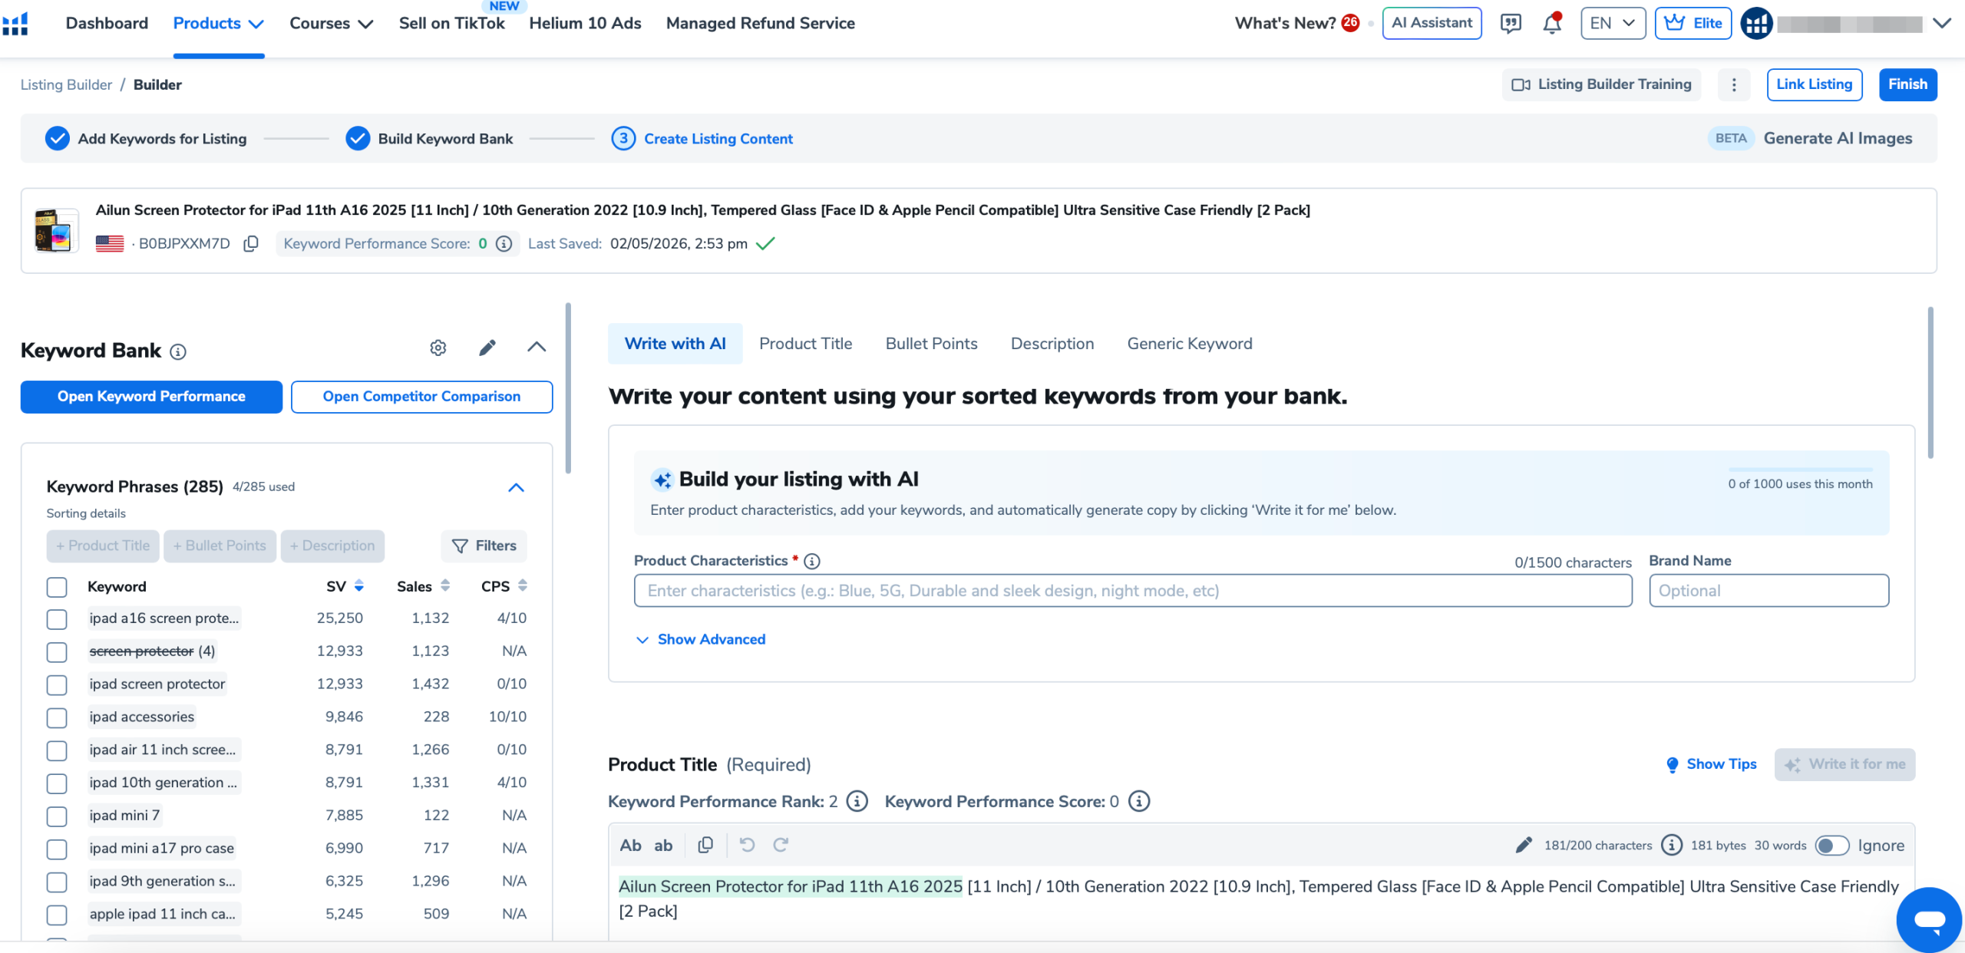Viewport: 1965px width, 953px height.
Task: Collapse the Keyword Phrases section
Action: click(516, 488)
